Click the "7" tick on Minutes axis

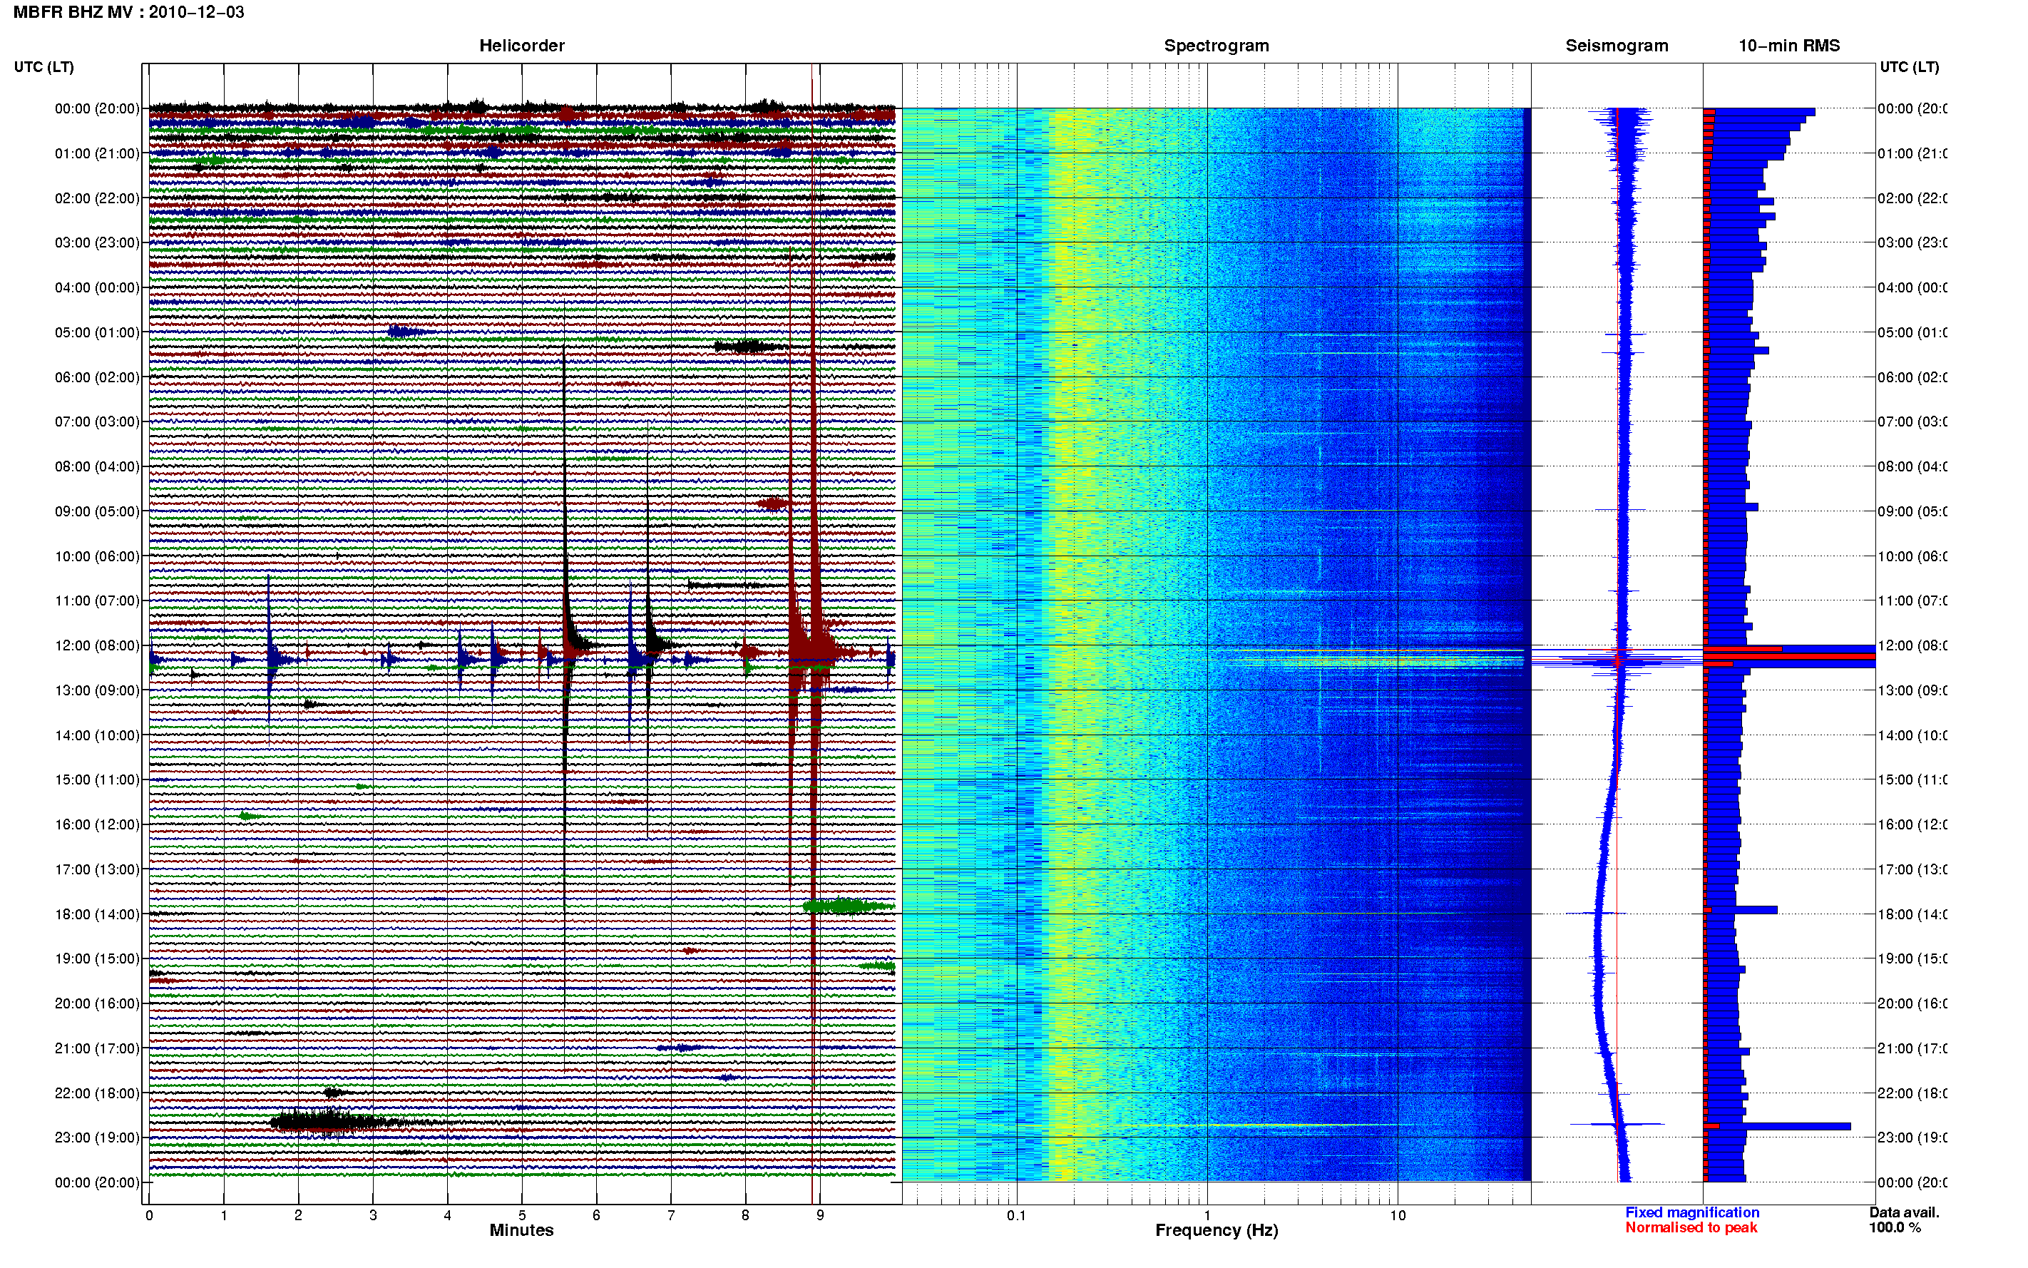(x=671, y=1215)
